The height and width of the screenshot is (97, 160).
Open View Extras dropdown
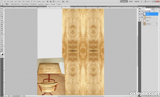point(54,2)
